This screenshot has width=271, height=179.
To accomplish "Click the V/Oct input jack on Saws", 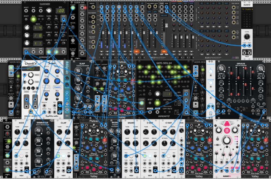I will pos(44,112).
